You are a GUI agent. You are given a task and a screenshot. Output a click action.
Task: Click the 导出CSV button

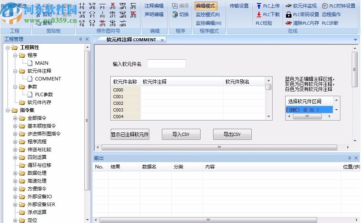pos(232,134)
